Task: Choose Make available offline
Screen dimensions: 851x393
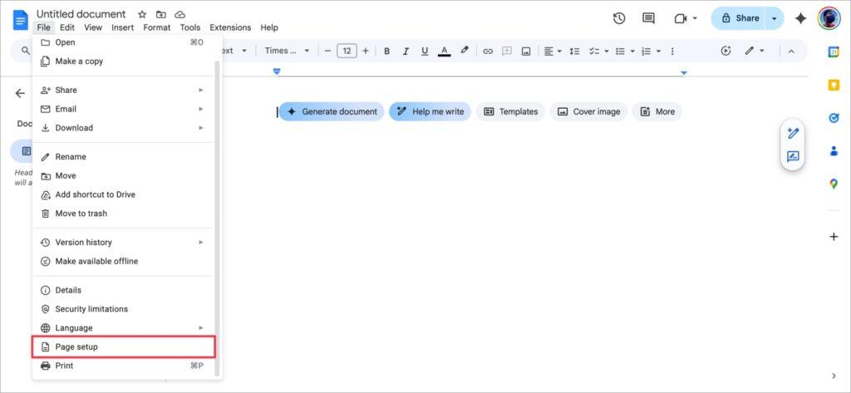Action: click(x=124, y=262)
